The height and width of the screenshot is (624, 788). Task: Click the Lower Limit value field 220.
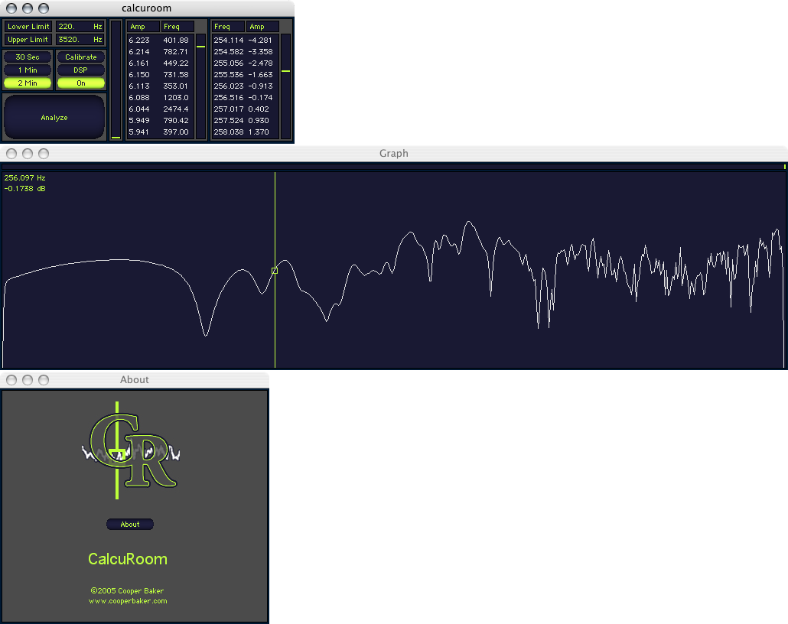80,26
